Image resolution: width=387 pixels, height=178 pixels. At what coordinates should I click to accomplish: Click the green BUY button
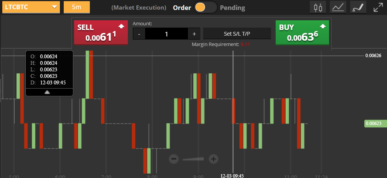pyautogui.click(x=302, y=33)
